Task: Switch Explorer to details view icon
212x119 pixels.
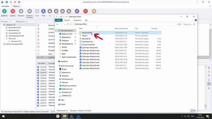Action: pos(192,111)
